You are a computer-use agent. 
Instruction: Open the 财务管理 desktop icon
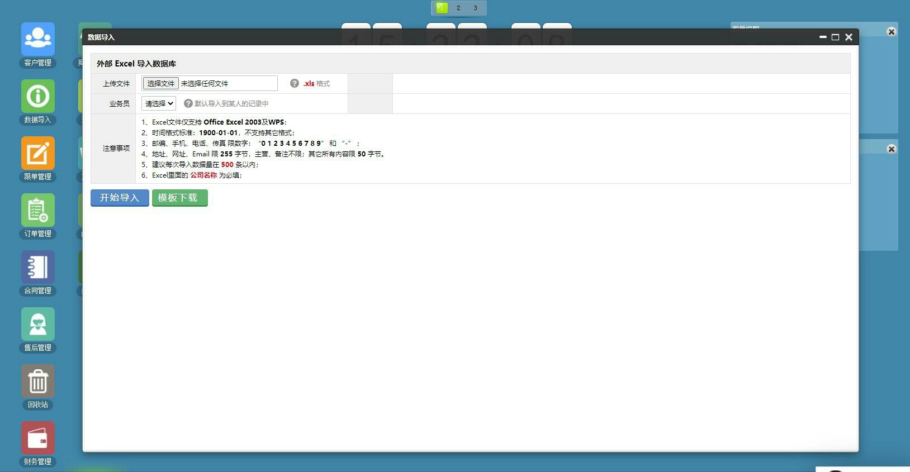coord(38,438)
